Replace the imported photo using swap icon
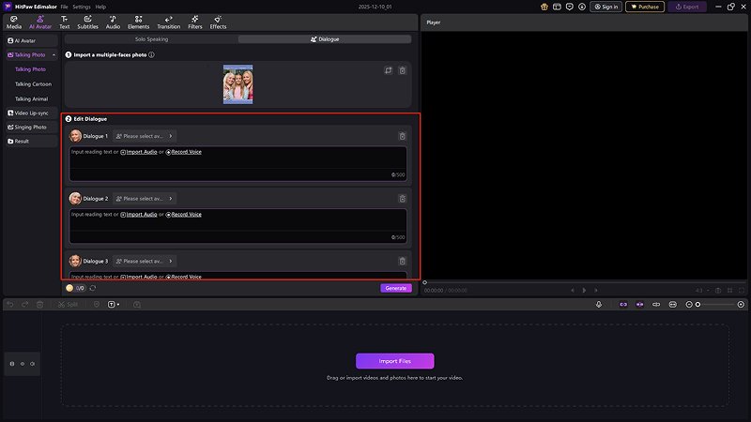The width and height of the screenshot is (751, 422). point(388,70)
